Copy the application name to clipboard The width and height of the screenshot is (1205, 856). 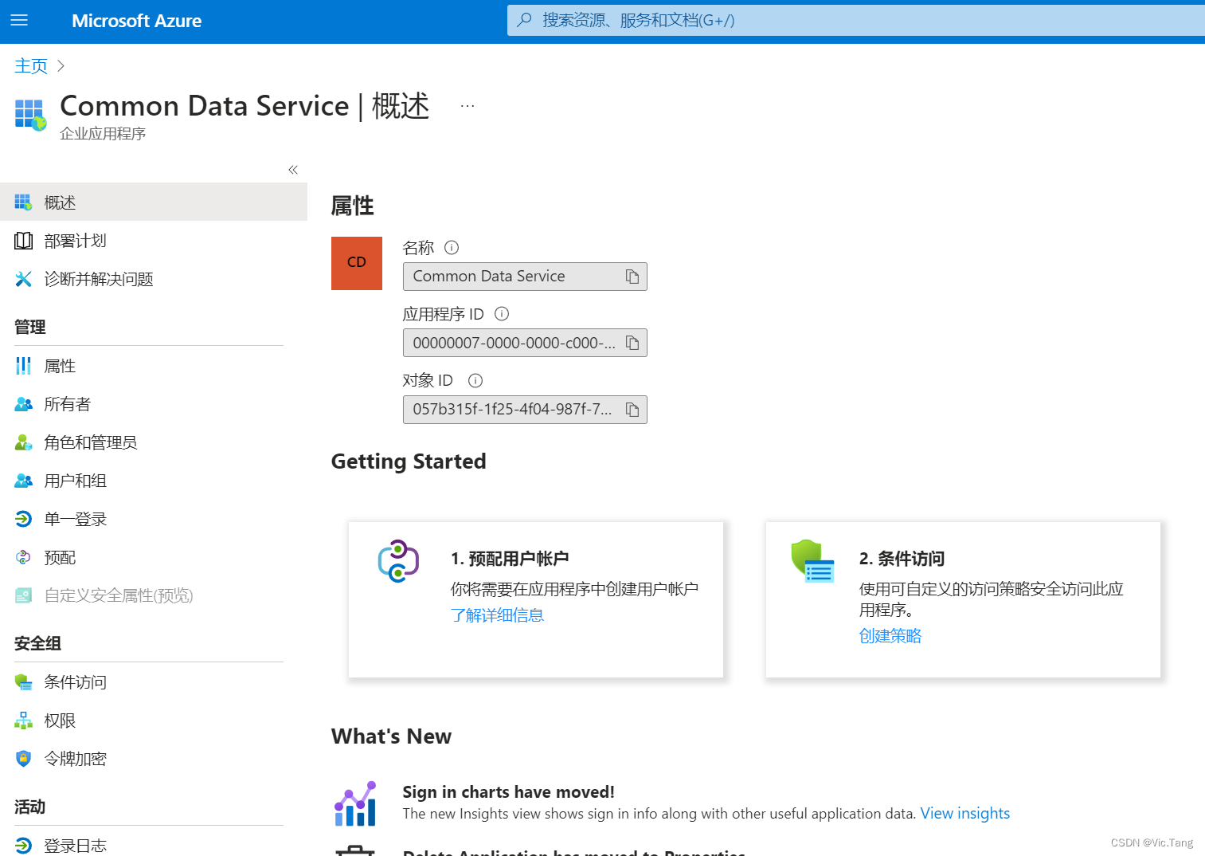(632, 277)
